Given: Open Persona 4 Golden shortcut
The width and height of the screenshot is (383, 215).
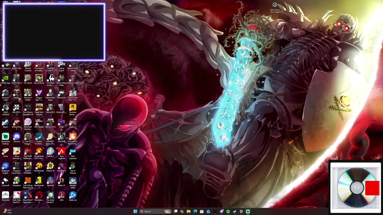Looking at the screenshot, I should [28, 95].
